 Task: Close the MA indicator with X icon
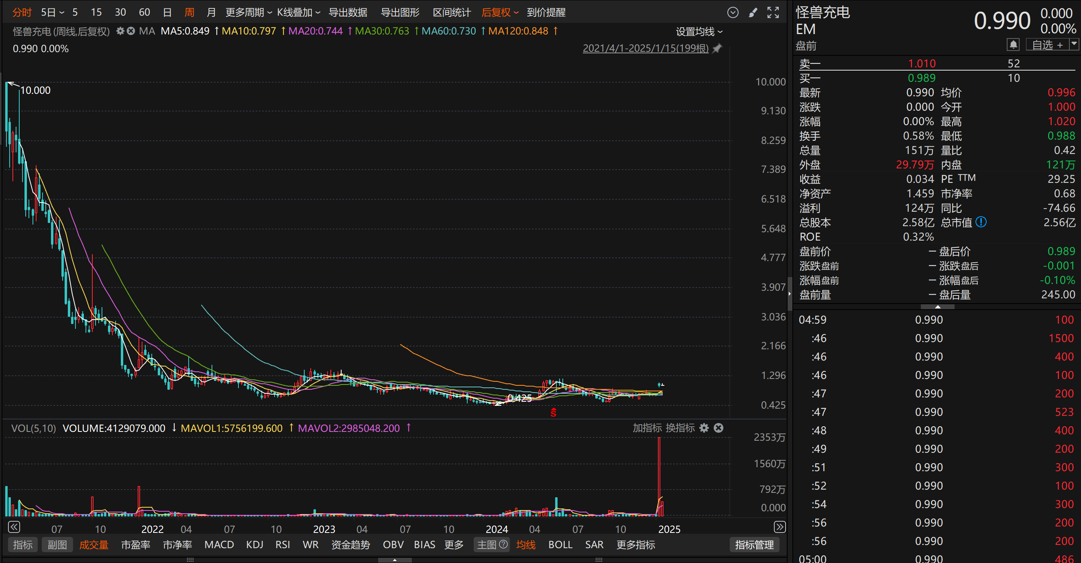[x=131, y=31]
